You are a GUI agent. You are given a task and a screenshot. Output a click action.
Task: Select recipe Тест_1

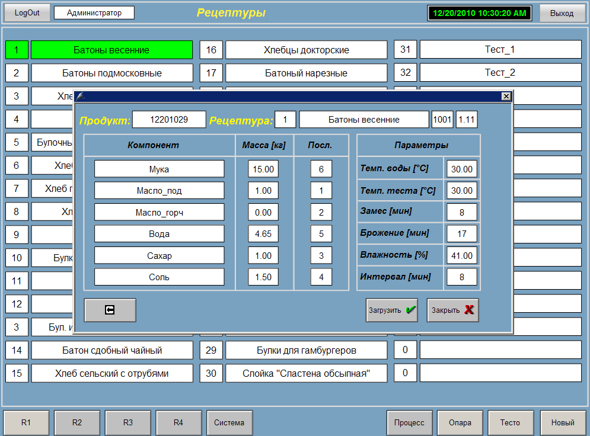500,49
